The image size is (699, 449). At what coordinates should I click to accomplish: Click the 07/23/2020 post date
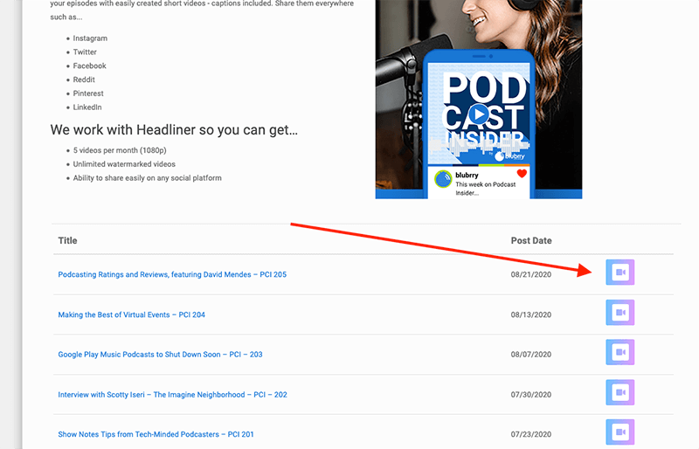click(x=531, y=434)
